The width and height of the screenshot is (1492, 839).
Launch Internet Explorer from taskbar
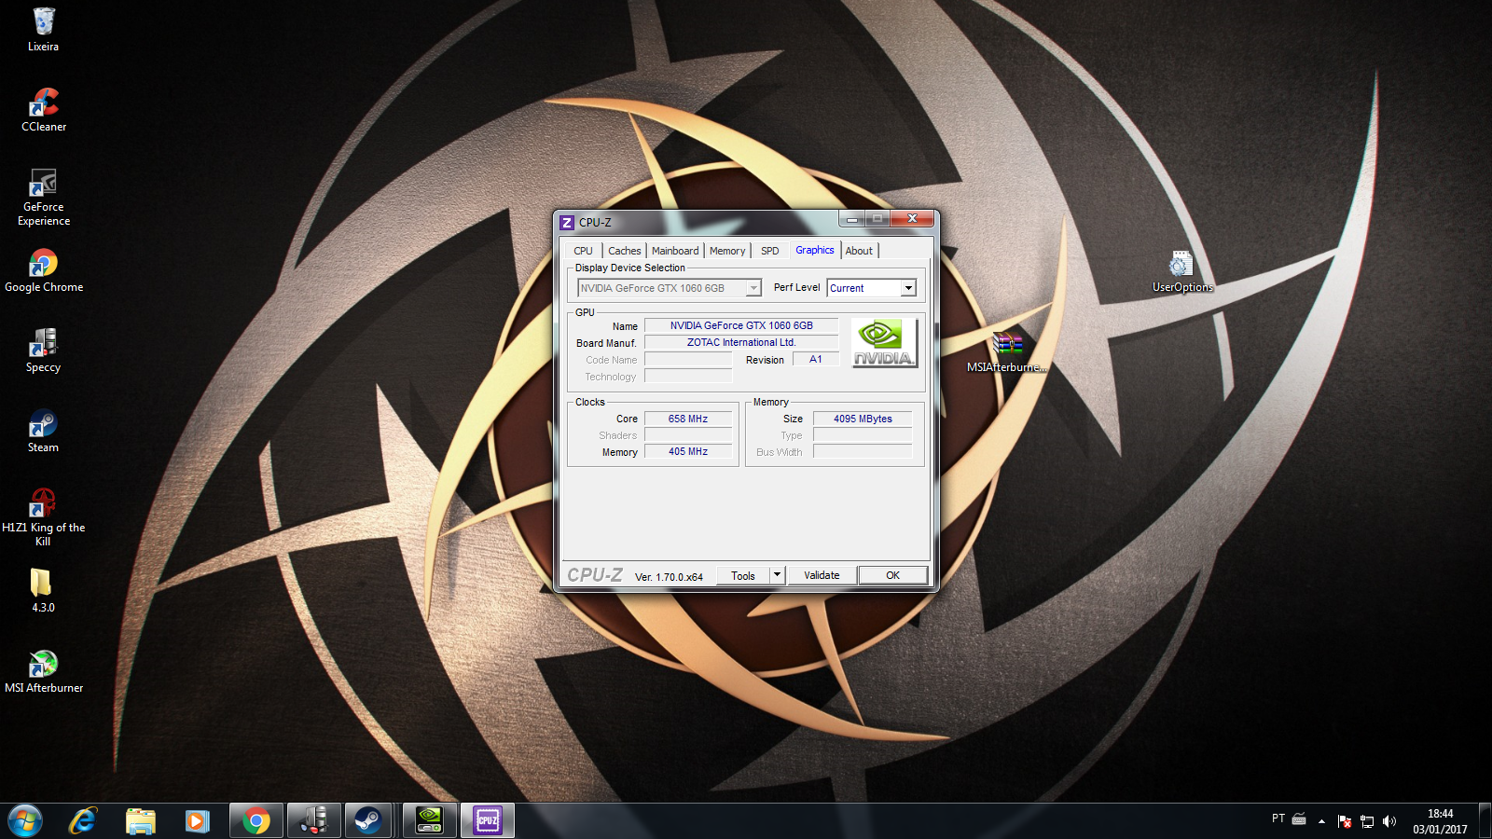[83, 821]
